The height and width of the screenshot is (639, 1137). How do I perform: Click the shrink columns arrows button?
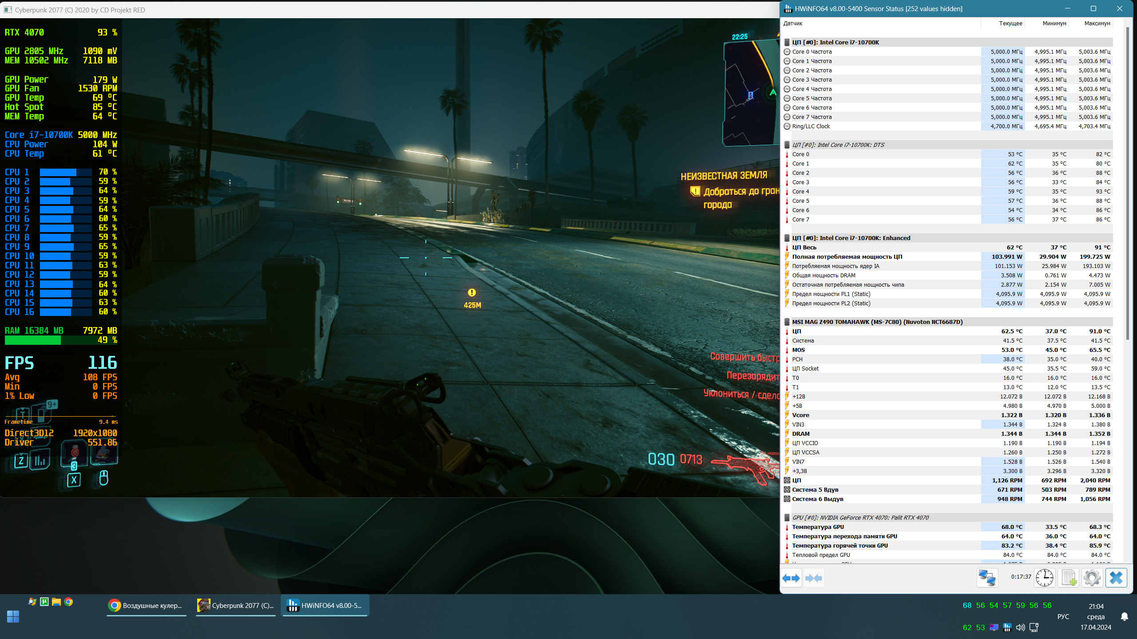pyautogui.click(x=813, y=578)
